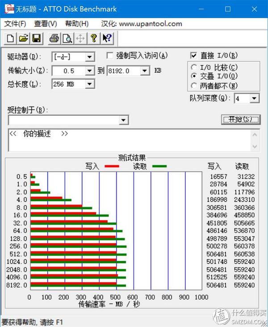Minimize the ATTO Disk Benchmark window
This screenshot has width=268, height=327.
point(201,9)
